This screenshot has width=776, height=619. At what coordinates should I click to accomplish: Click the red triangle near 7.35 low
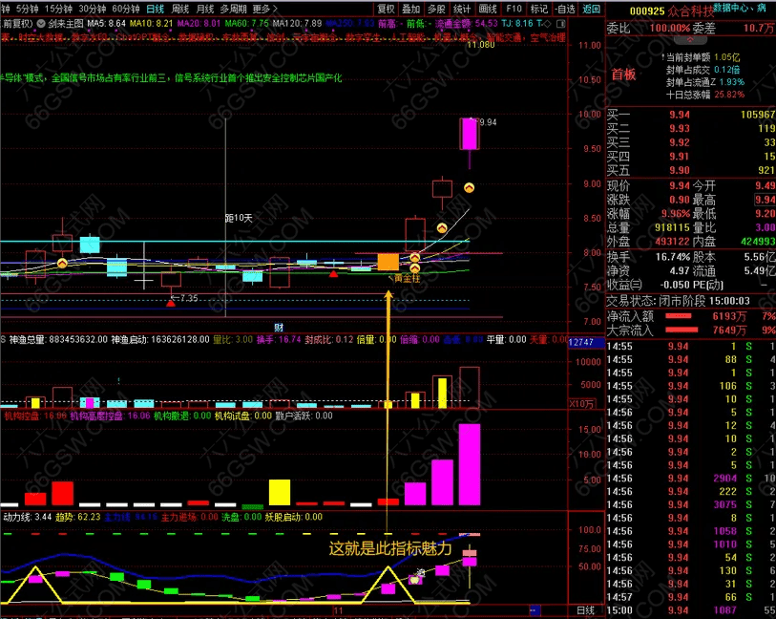pyautogui.click(x=171, y=303)
